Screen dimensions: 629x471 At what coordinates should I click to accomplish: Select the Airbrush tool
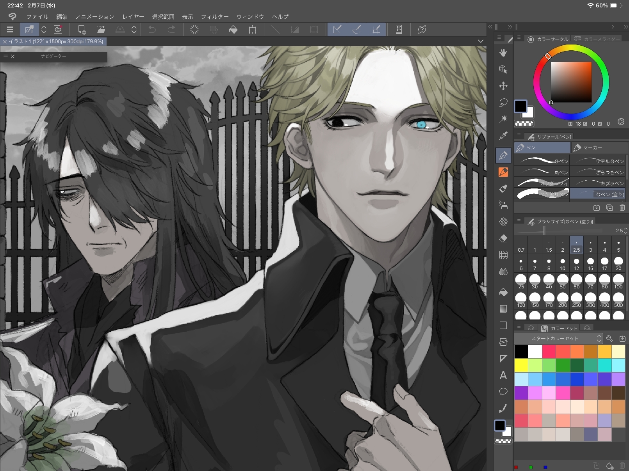click(503, 205)
